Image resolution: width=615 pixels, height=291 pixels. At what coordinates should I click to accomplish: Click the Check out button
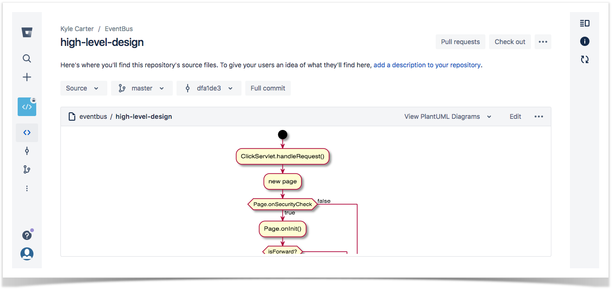[x=510, y=42]
